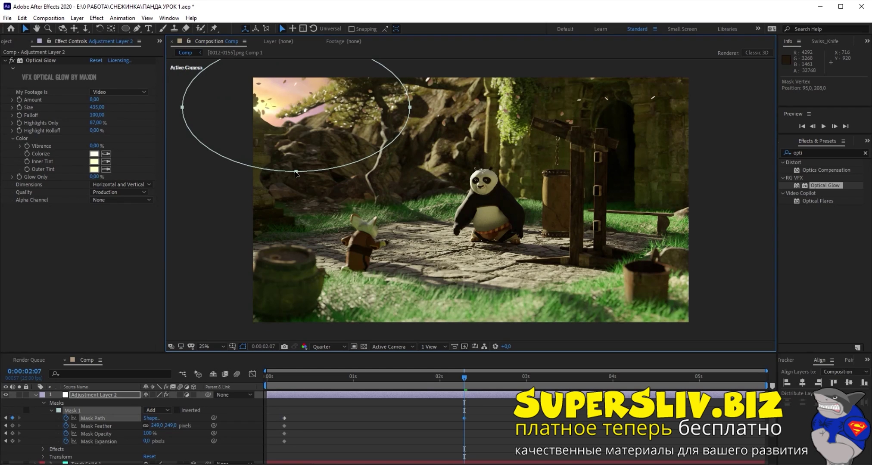The width and height of the screenshot is (872, 465).
Task: Open the Animation menu
Action: coord(122,18)
